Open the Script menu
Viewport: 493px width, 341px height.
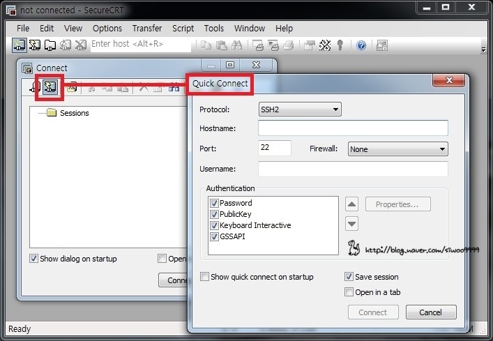click(x=183, y=29)
